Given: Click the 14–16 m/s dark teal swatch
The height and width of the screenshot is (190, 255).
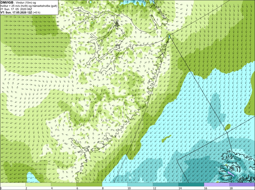Looking at the screenshot, I should [x=191, y=184].
